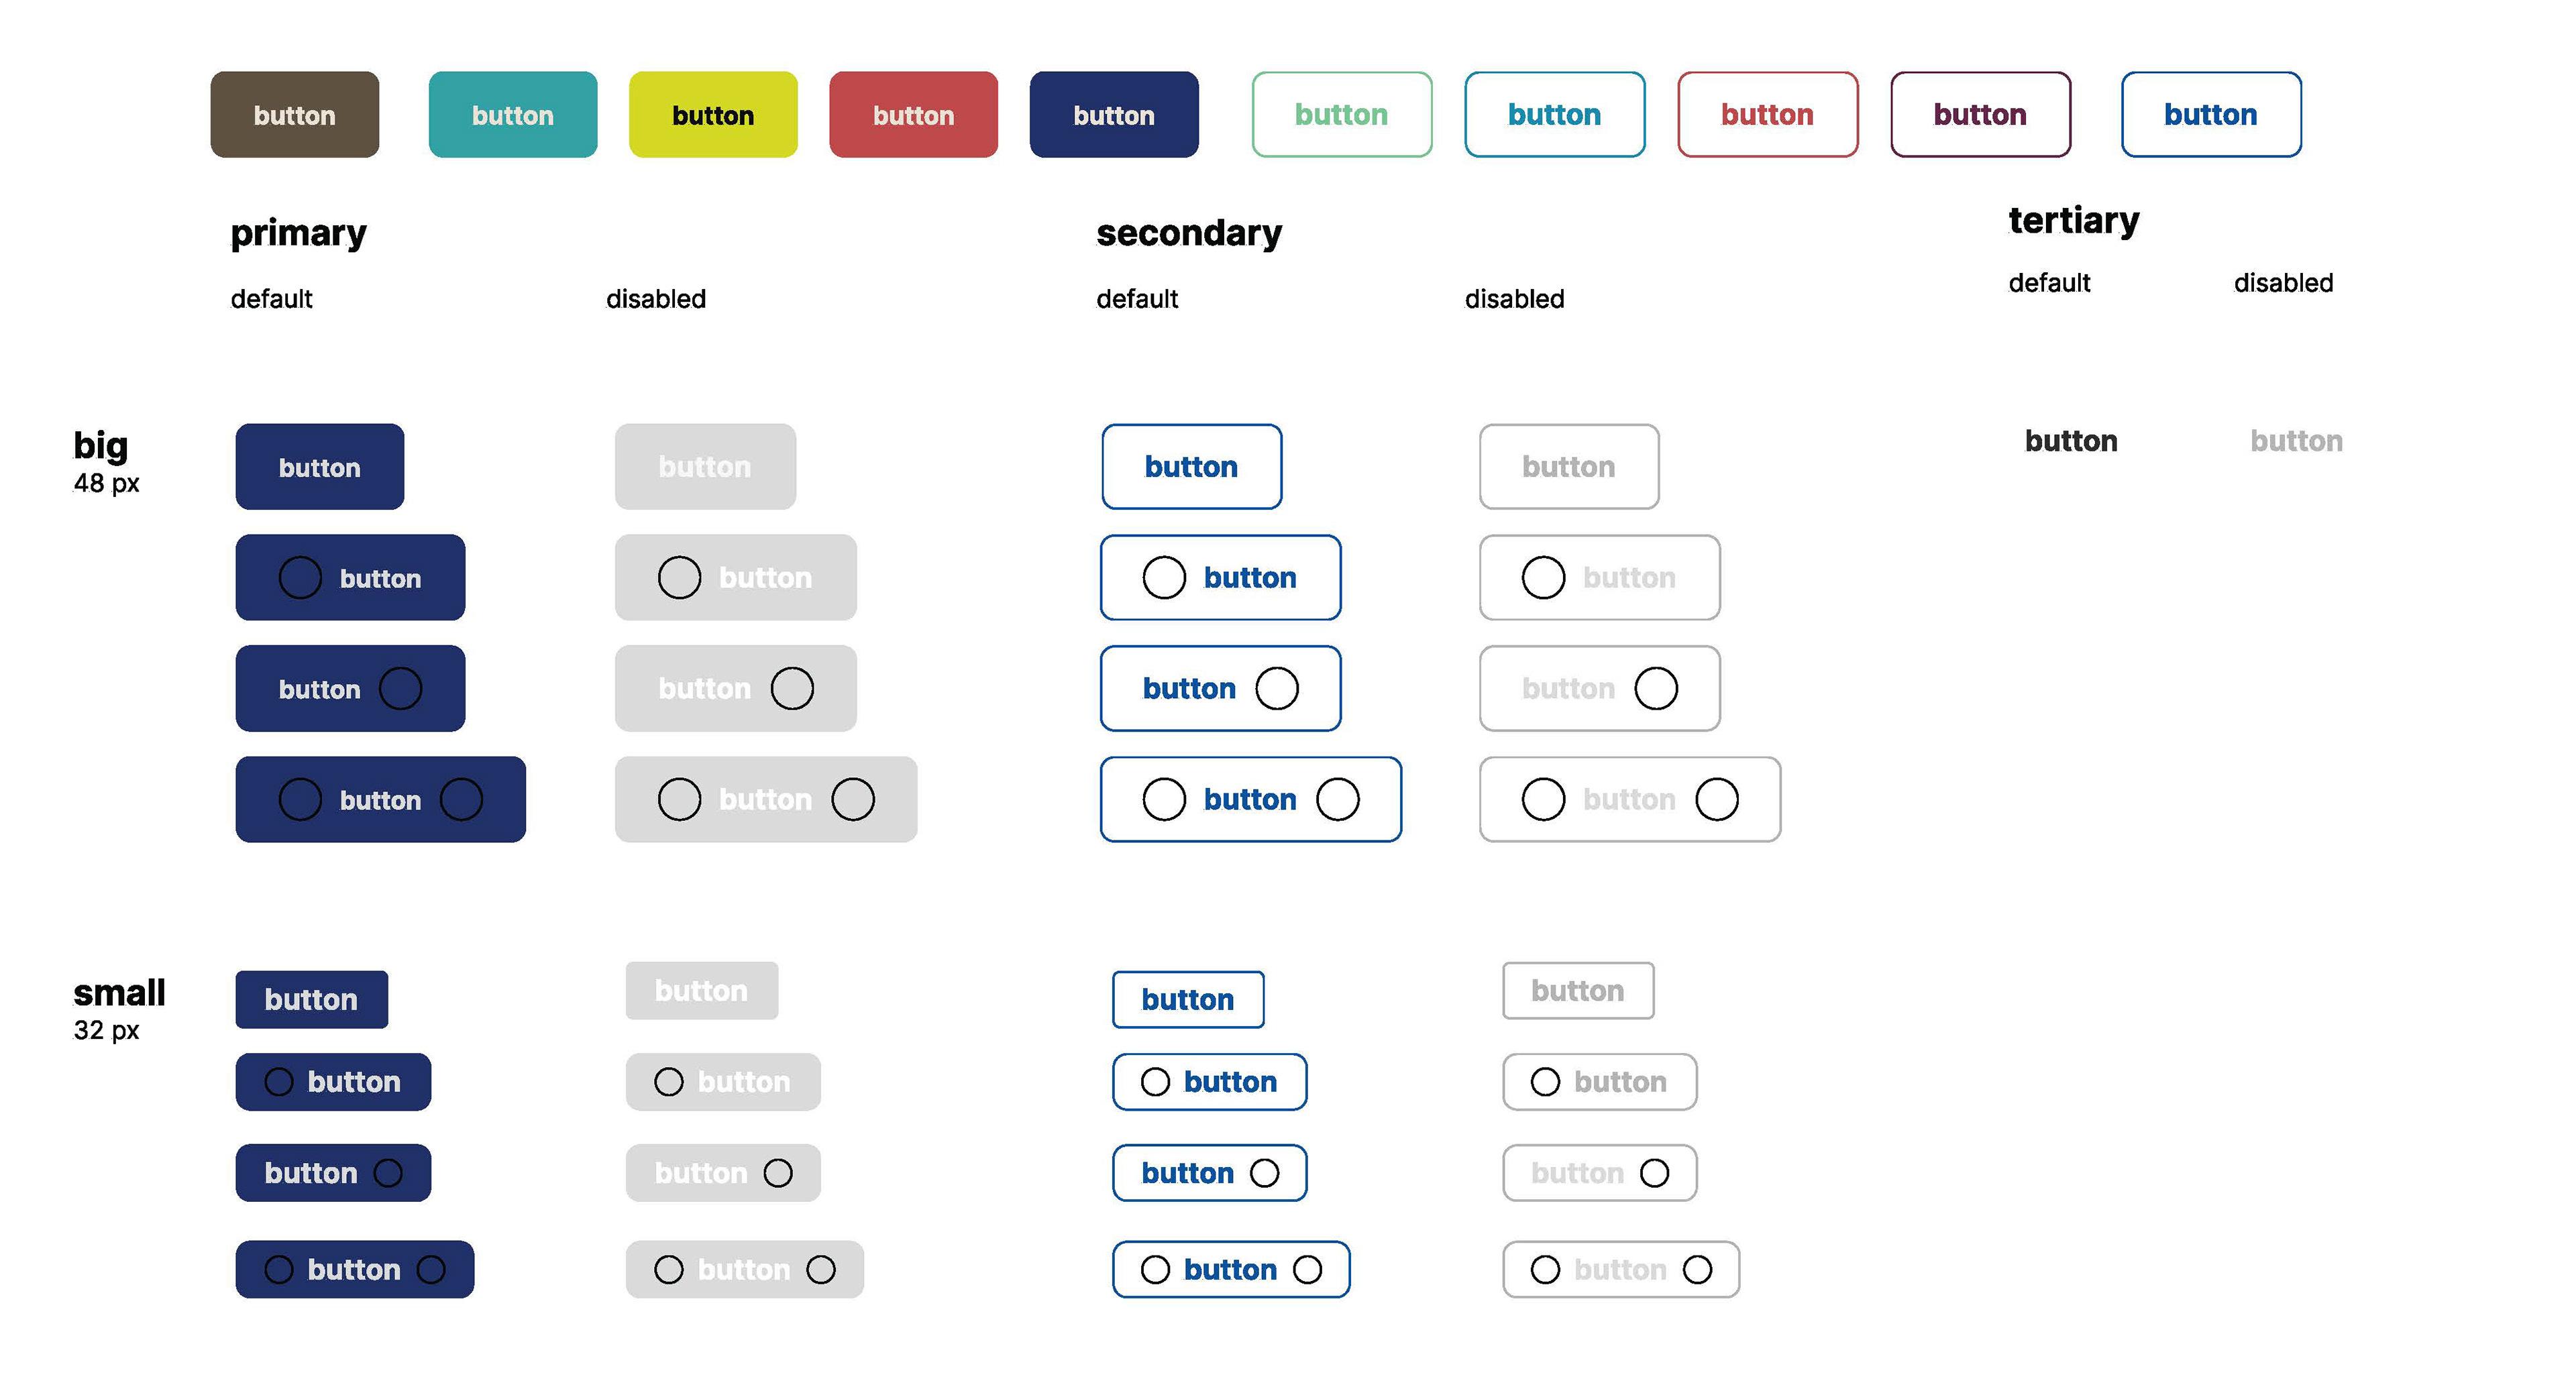Click the big primary default button without icons
2576x1393 pixels.
pos(320,467)
